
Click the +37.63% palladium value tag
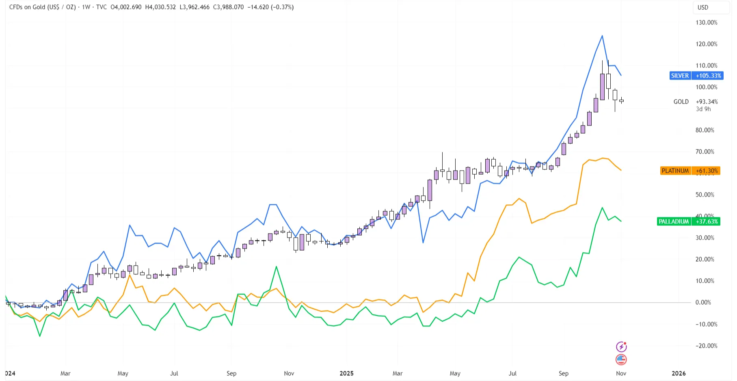707,221
